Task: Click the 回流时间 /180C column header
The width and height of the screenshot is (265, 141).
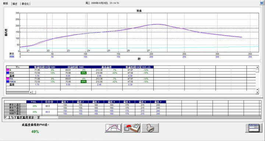Action: (x=76, y=67)
